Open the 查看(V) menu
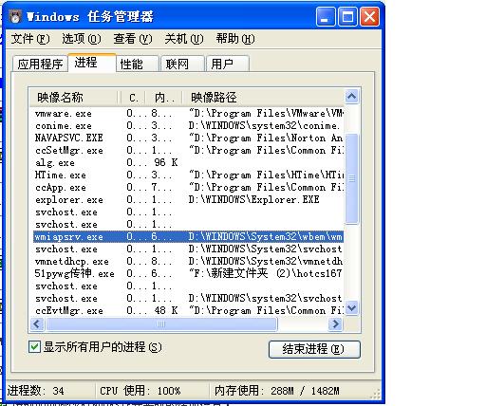The width and height of the screenshot is (486, 406). click(x=133, y=39)
